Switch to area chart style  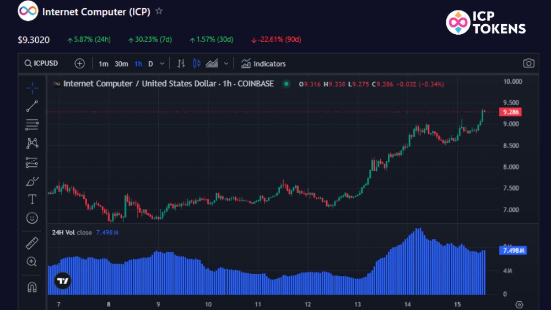pyautogui.click(x=212, y=63)
